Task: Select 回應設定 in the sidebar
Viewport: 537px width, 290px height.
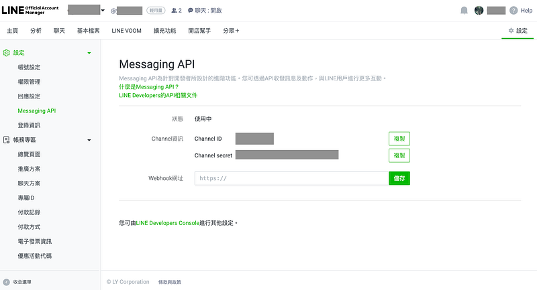Action: [x=34, y=96]
